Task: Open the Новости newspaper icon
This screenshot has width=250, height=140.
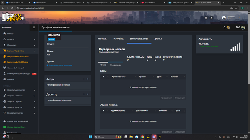Action: (x=4, y=79)
